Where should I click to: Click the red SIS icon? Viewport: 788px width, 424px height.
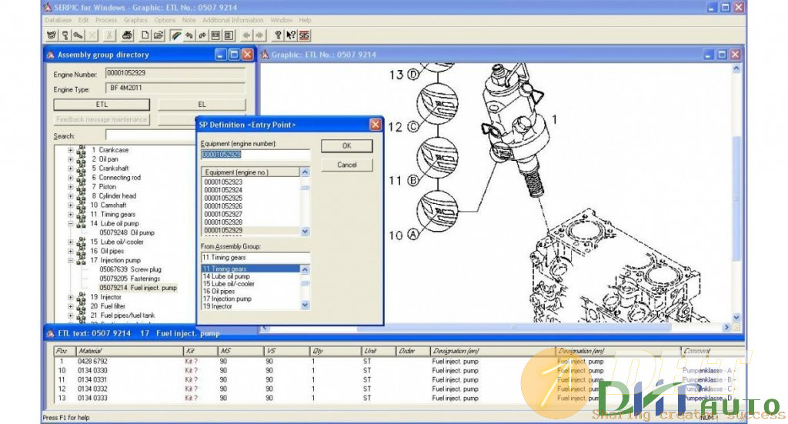click(x=304, y=35)
